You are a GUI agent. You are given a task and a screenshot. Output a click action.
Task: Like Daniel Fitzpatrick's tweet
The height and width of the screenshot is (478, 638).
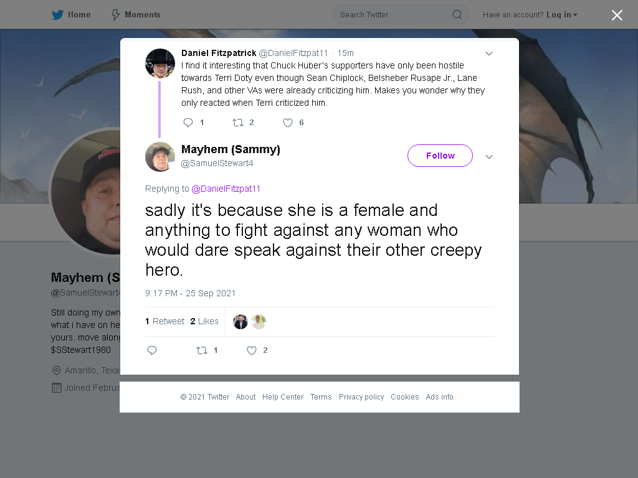click(x=288, y=123)
